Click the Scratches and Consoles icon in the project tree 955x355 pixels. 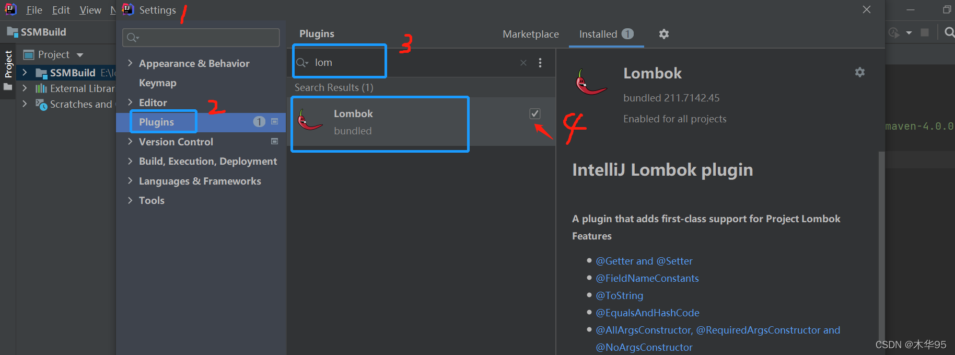tap(41, 104)
